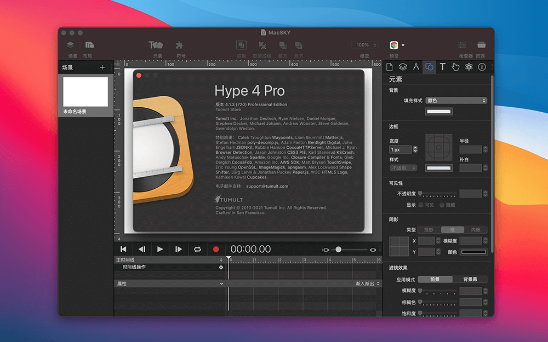
Task: Switch to Metrics inspector compass tab
Action: click(416, 67)
